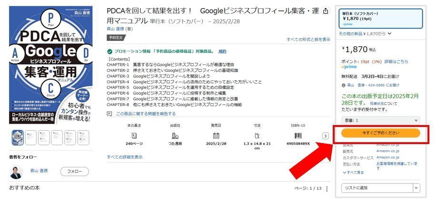
Task: Click the delivery address 424-0886 link
Action: tap(373, 85)
